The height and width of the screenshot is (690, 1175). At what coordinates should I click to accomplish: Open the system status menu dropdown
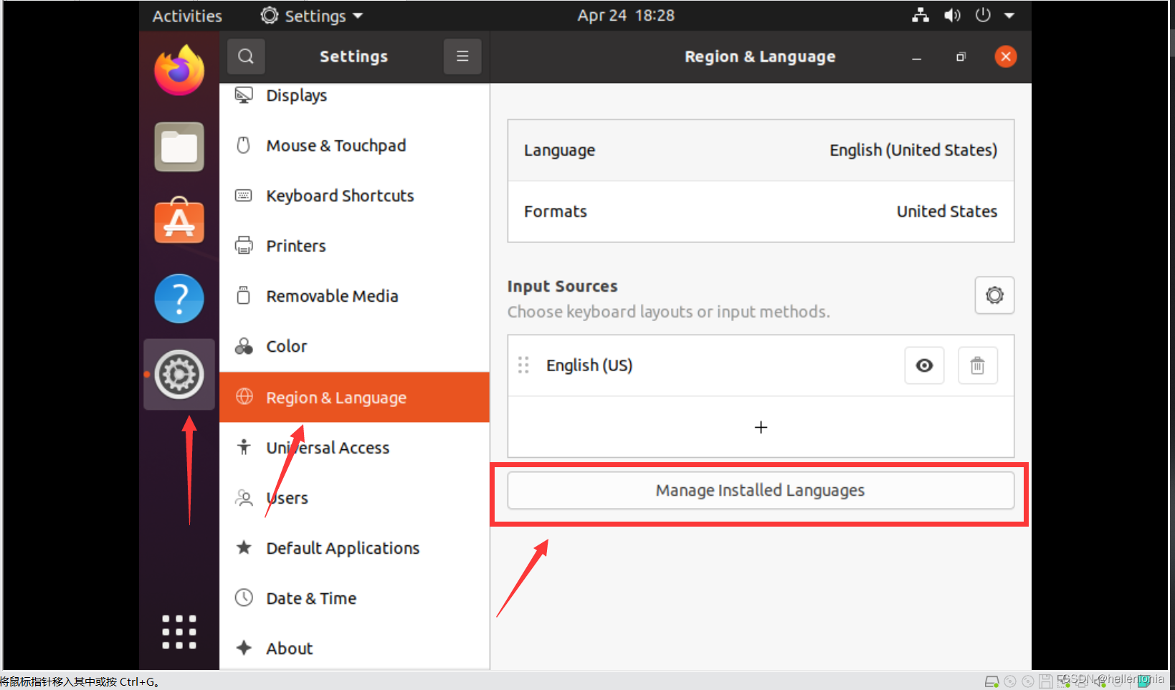1009,15
